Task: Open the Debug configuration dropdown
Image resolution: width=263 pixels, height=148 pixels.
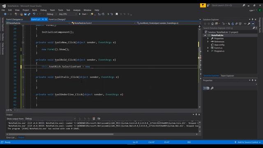Action: 51,14
